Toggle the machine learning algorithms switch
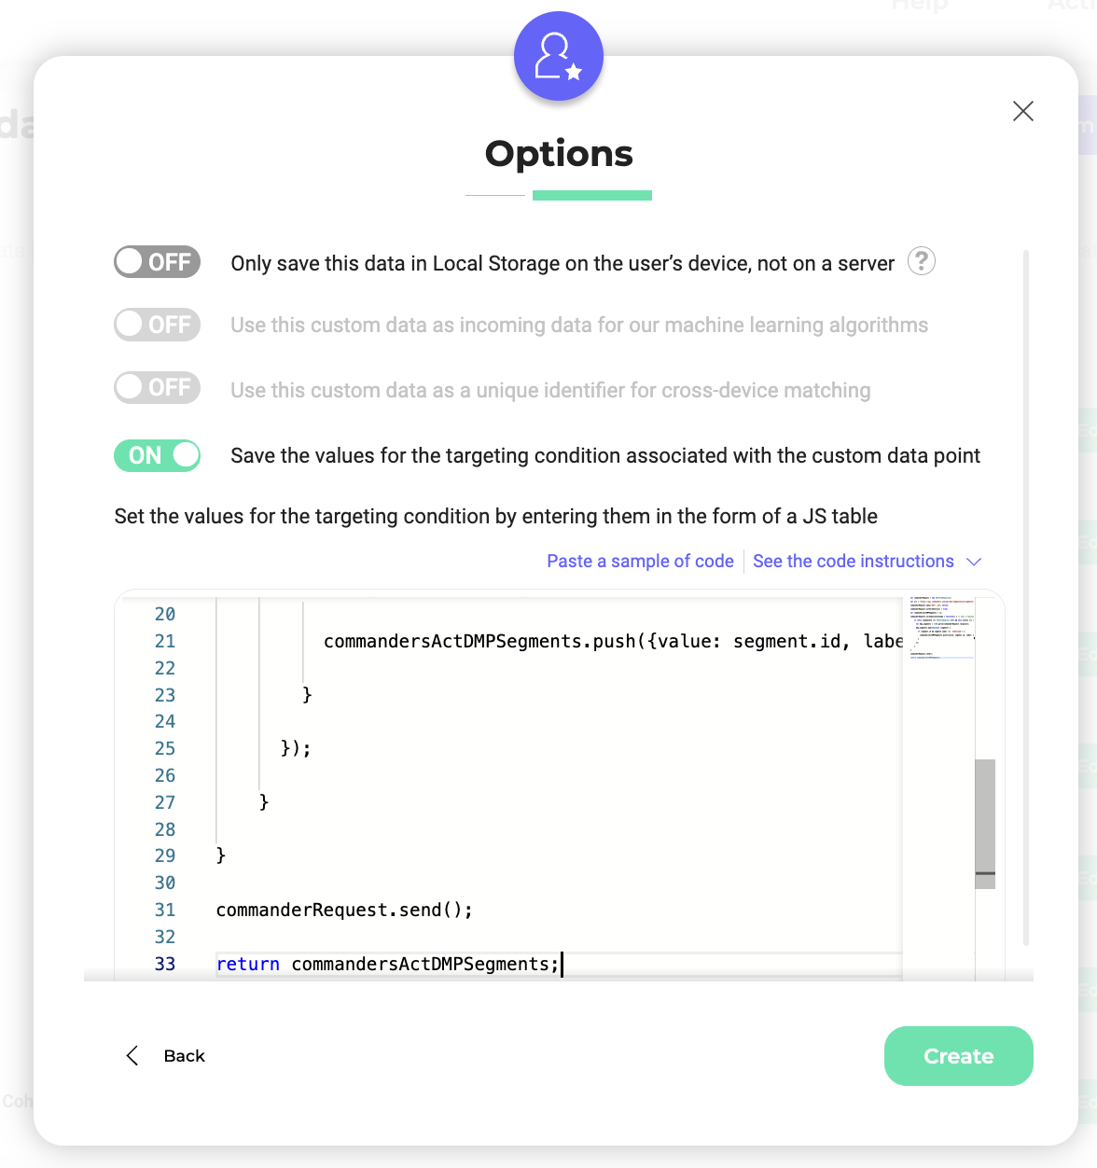The height and width of the screenshot is (1168, 1097). click(158, 325)
